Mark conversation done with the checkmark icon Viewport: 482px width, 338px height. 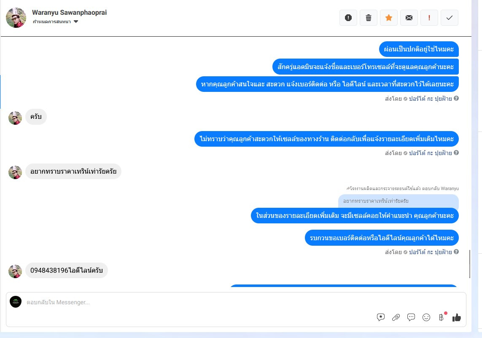pos(450,18)
